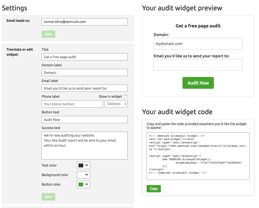Click the Audit Now preview button
This screenshot has width=259, height=208.
(198, 83)
